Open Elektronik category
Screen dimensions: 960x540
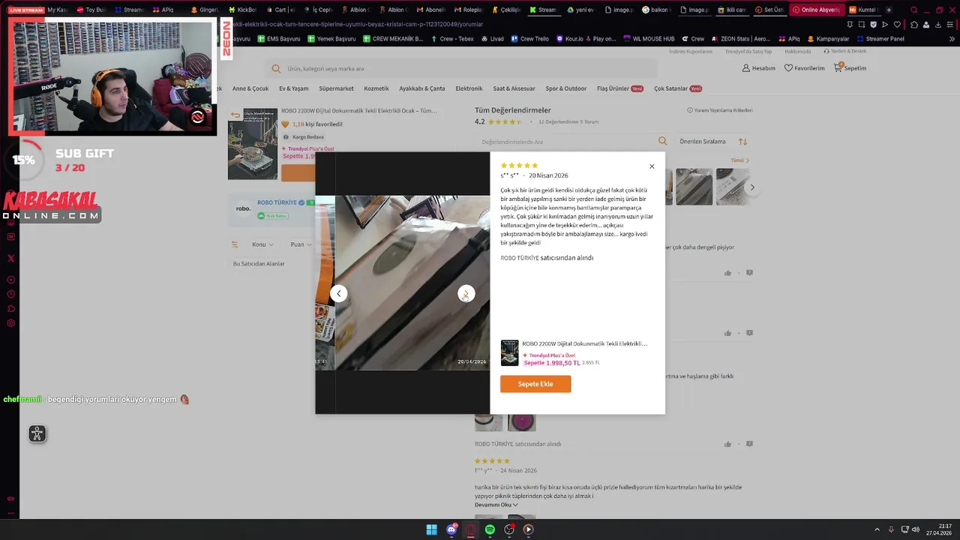(469, 88)
